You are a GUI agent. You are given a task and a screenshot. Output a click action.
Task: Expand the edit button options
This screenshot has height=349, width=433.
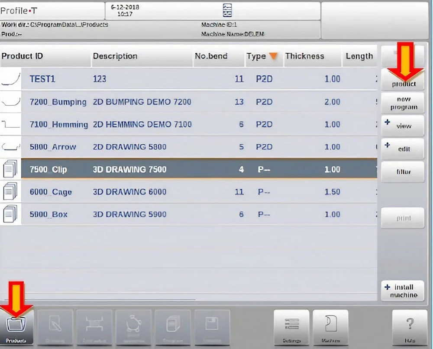tap(387, 145)
